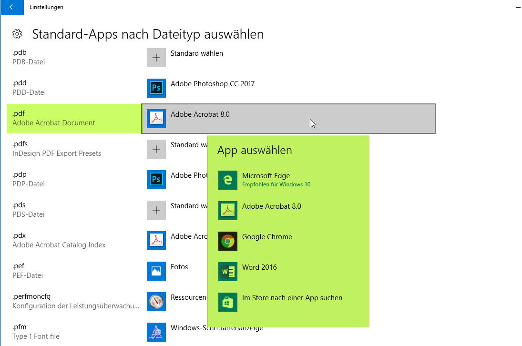Click the Fotos app icon for .pef
The image size is (522, 346).
[x=156, y=271]
